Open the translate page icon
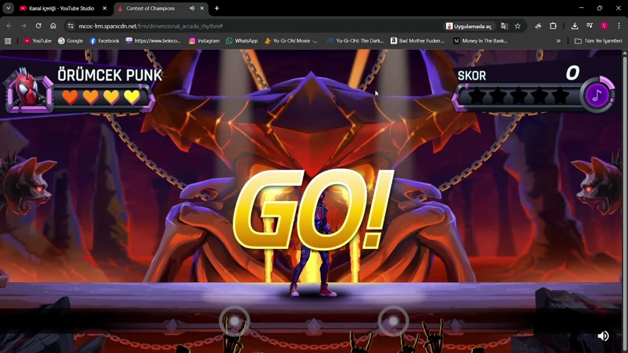The image size is (628, 353). [x=504, y=26]
